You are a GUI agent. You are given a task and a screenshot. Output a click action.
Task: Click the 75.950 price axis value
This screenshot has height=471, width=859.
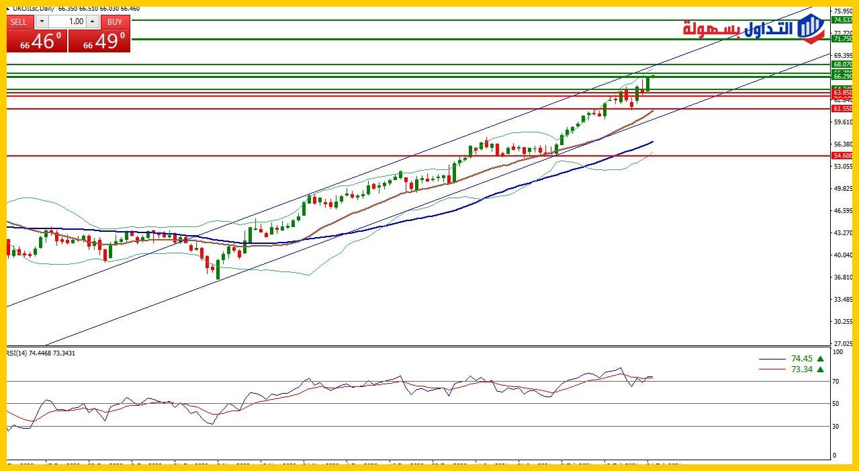click(x=842, y=11)
